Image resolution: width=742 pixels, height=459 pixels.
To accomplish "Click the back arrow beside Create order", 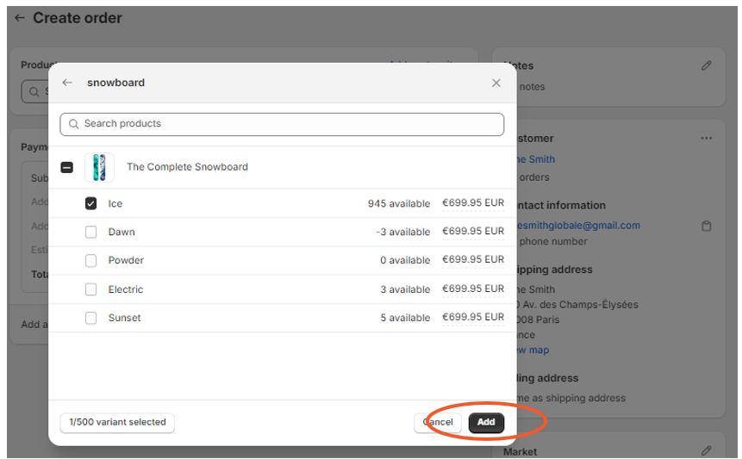I will click(20, 18).
